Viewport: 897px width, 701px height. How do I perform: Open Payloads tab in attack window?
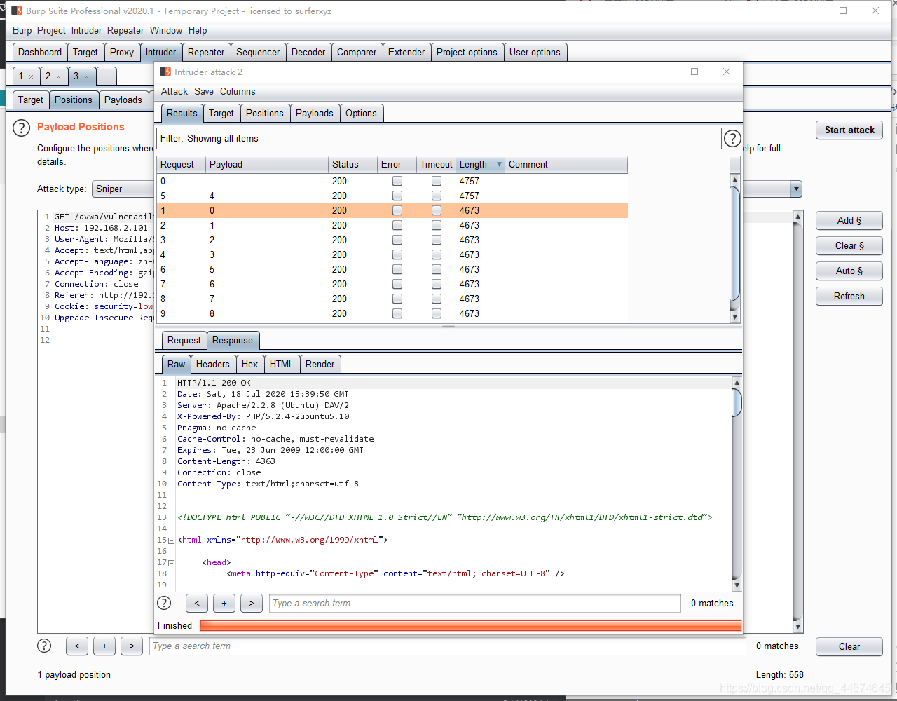tap(315, 113)
